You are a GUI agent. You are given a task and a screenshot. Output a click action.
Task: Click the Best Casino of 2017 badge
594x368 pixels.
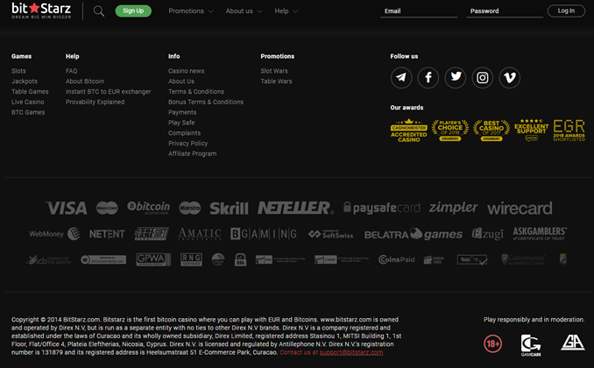(491, 131)
